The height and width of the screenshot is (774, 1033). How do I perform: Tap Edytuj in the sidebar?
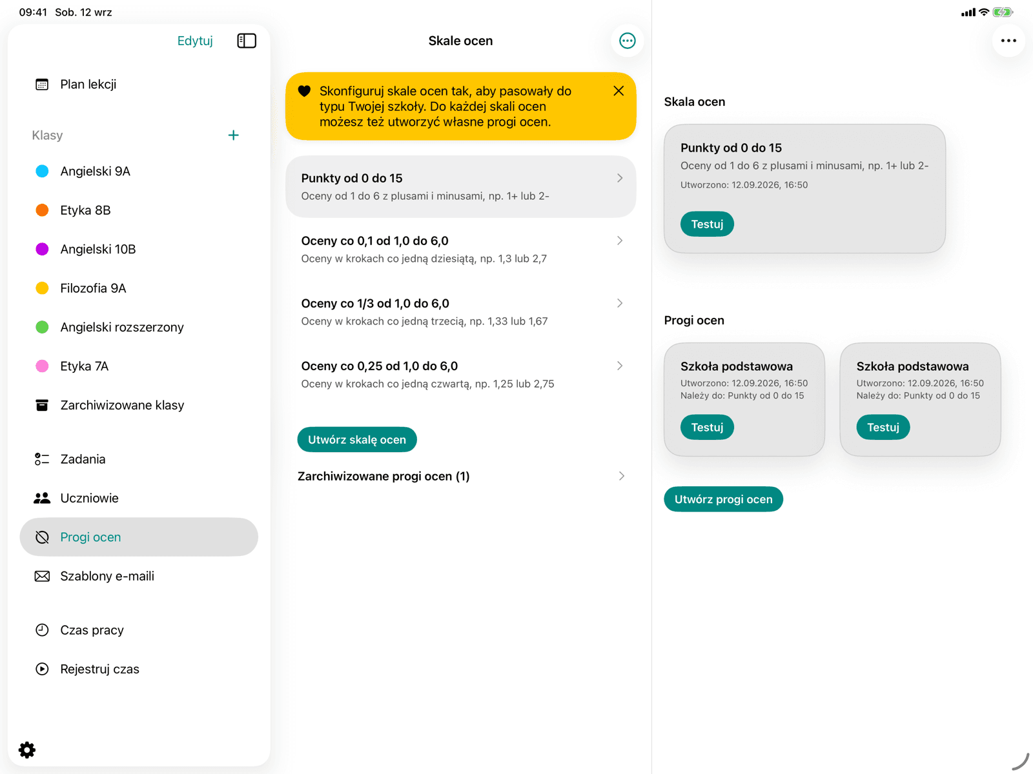coord(195,41)
